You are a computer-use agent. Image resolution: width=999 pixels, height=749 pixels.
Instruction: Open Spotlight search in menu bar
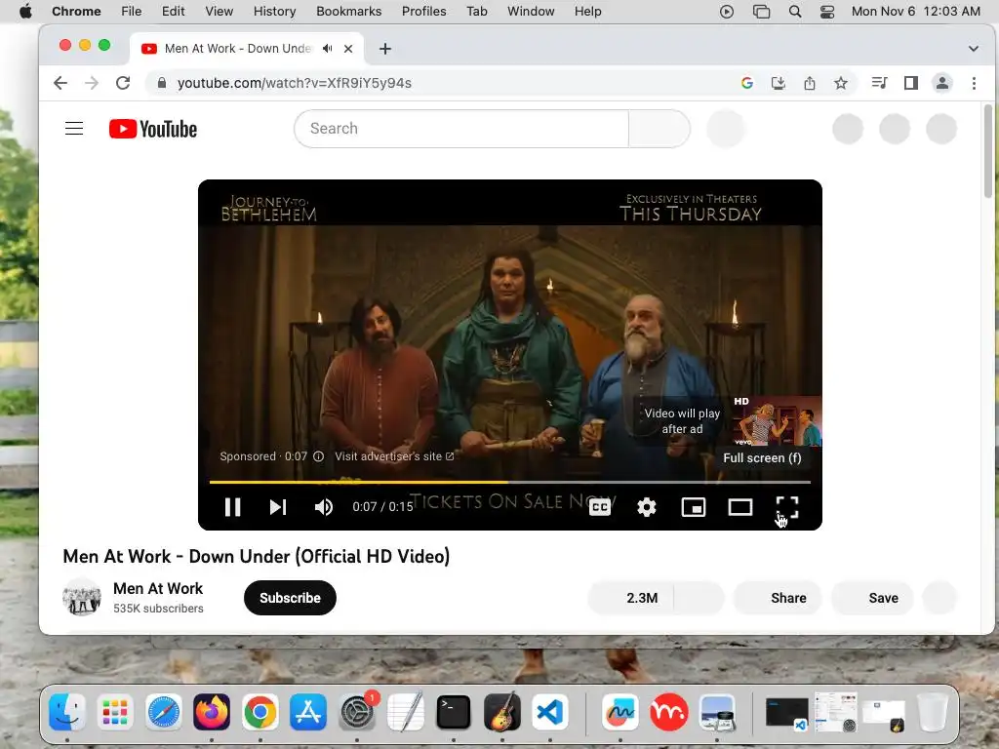click(x=794, y=12)
